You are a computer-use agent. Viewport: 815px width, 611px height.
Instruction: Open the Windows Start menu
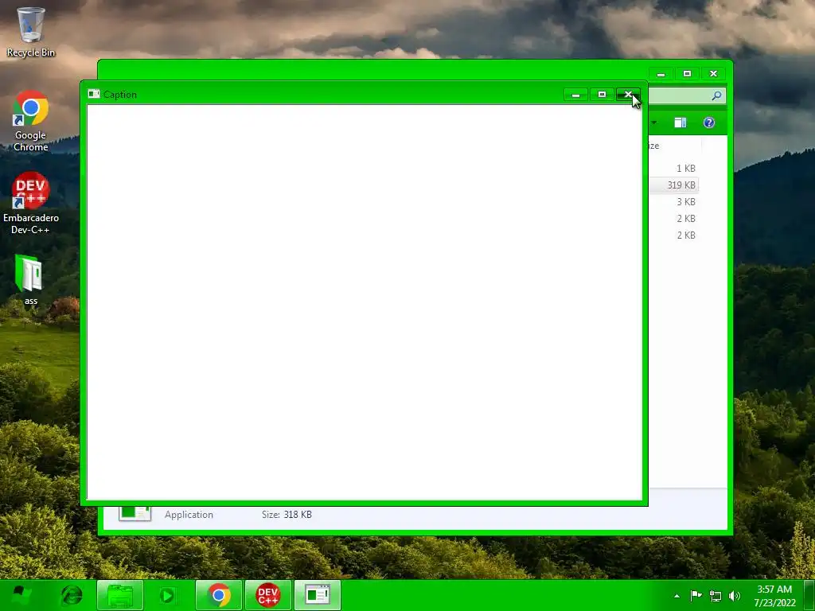pos(21,595)
